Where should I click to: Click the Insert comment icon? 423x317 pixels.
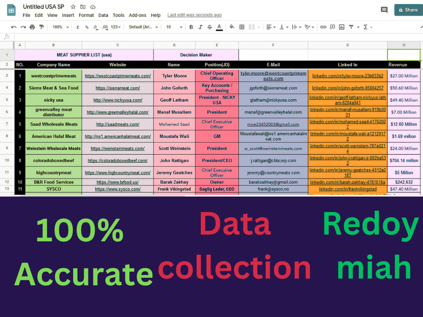pyautogui.click(x=332, y=27)
